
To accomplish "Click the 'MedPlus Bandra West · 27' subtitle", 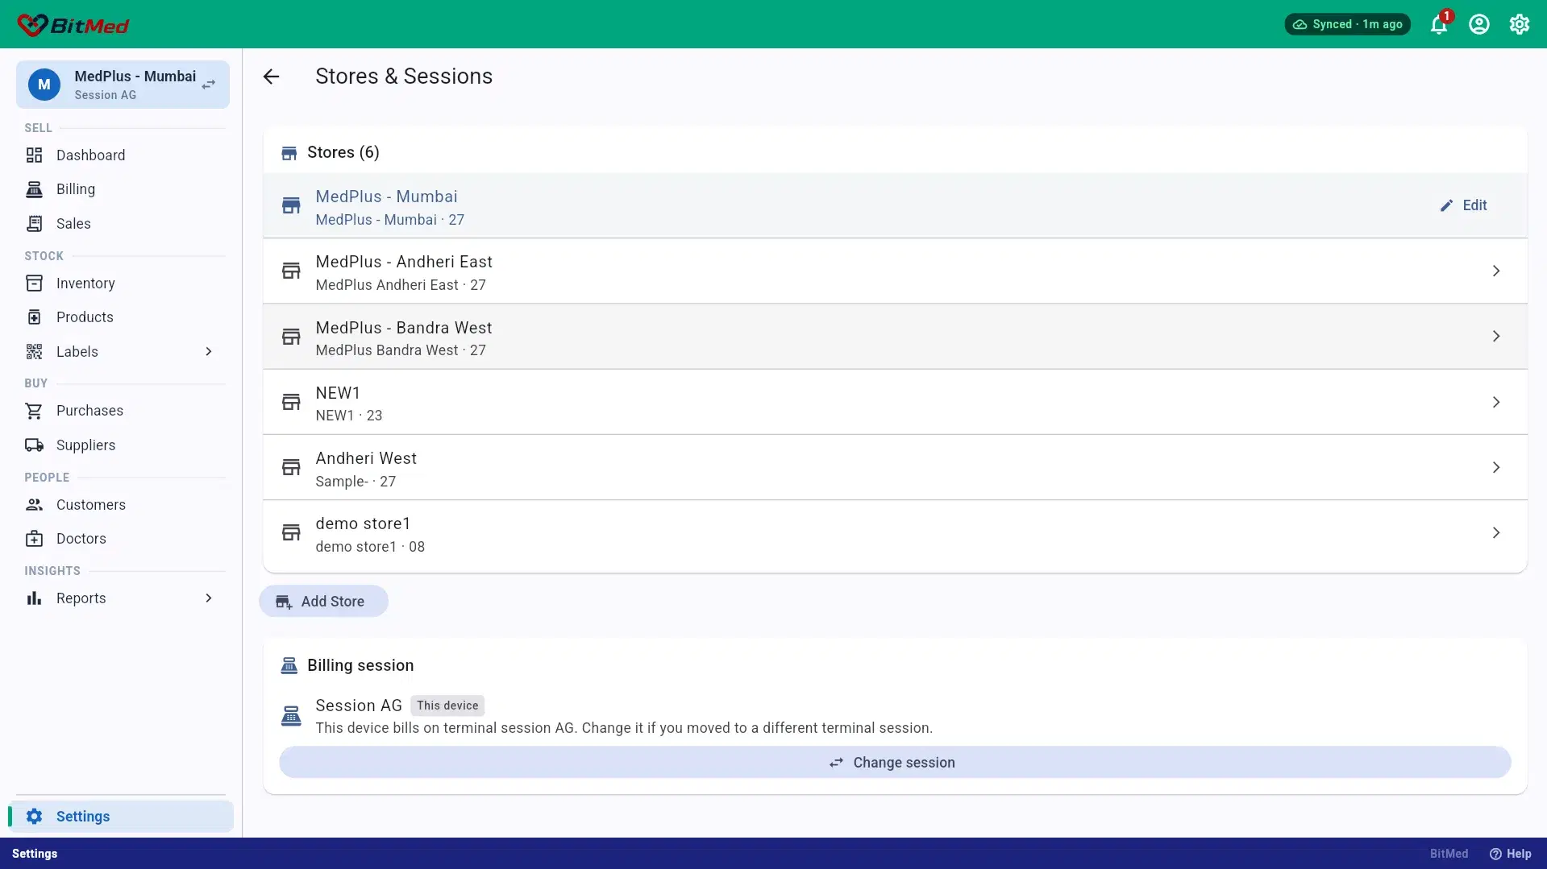I will click(401, 350).
